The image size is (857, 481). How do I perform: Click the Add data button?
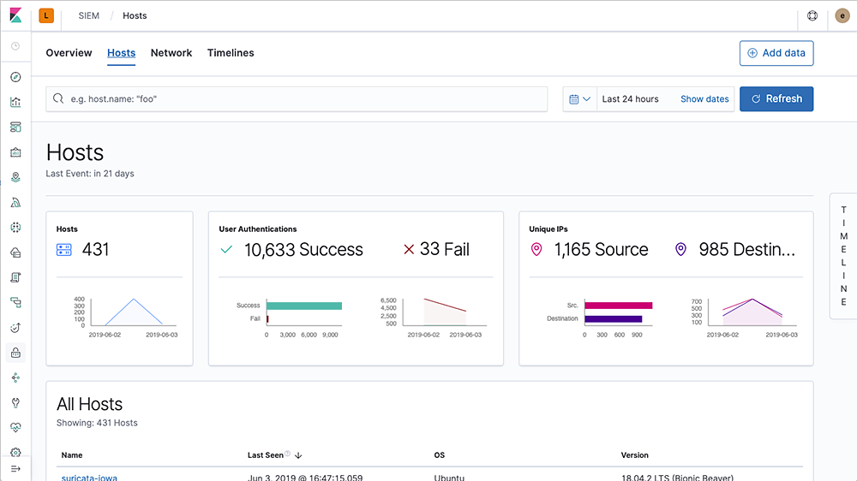point(776,53)
